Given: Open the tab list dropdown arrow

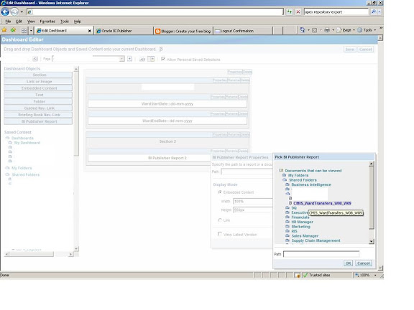Looking at the screenshot, I should (31, 31).
